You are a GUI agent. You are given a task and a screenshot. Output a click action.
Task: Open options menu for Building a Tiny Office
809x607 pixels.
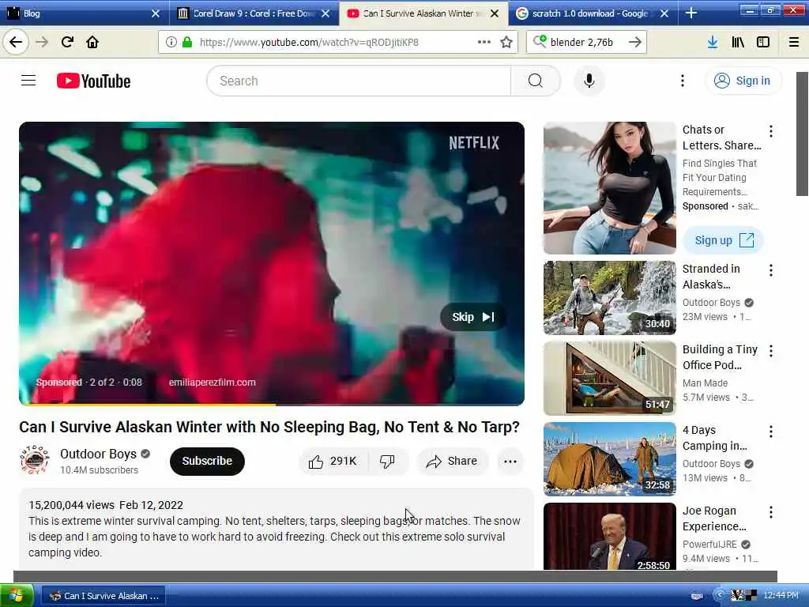click(771, 351)
